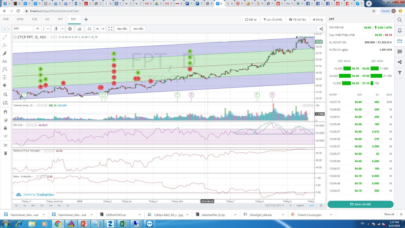Click the FPT symbol input field

(23, 29)
